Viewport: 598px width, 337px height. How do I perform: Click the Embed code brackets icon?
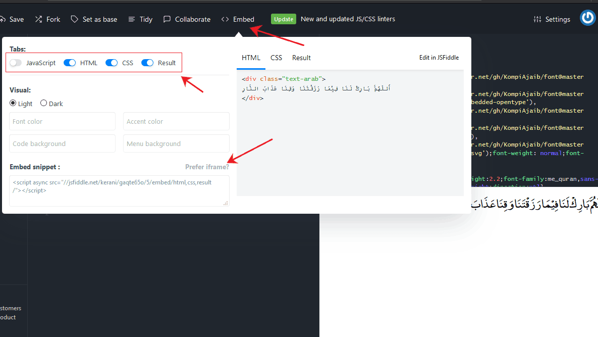pos(225,19)
